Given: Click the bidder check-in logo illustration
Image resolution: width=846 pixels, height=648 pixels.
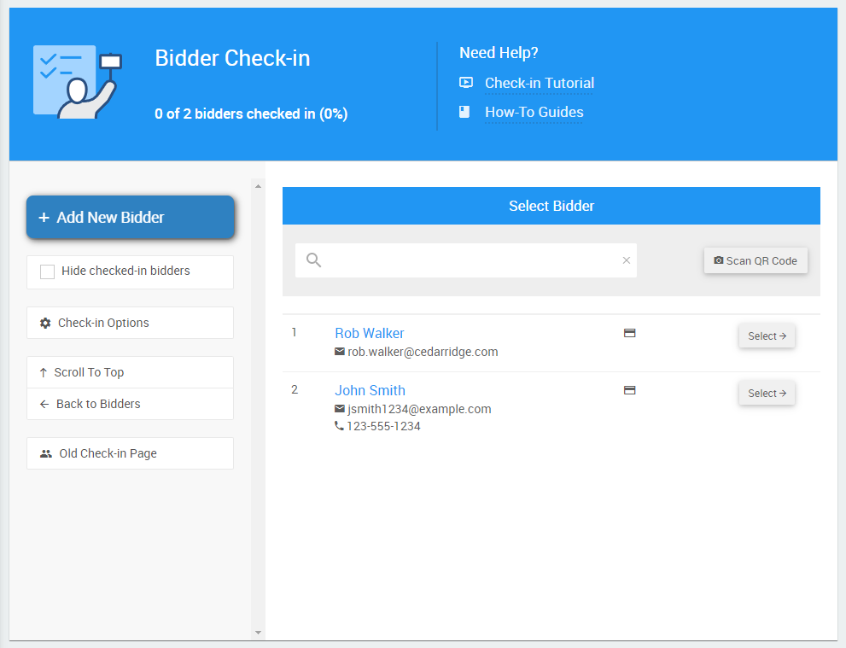Looking at the screenshot, I should [x=77, y=82].
